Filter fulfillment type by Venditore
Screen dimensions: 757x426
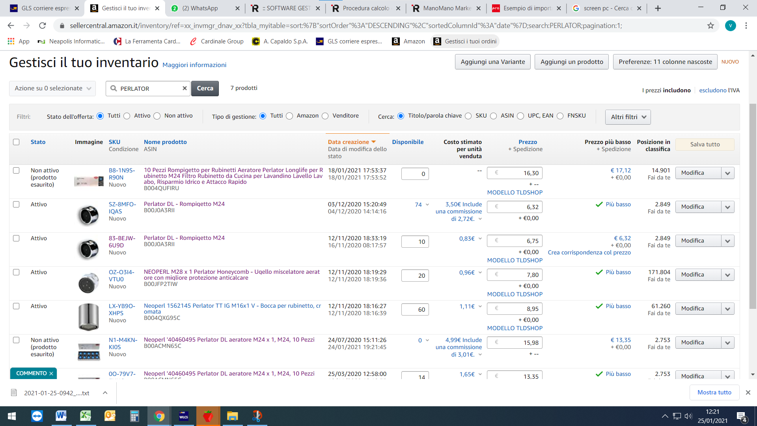[325, 116]
